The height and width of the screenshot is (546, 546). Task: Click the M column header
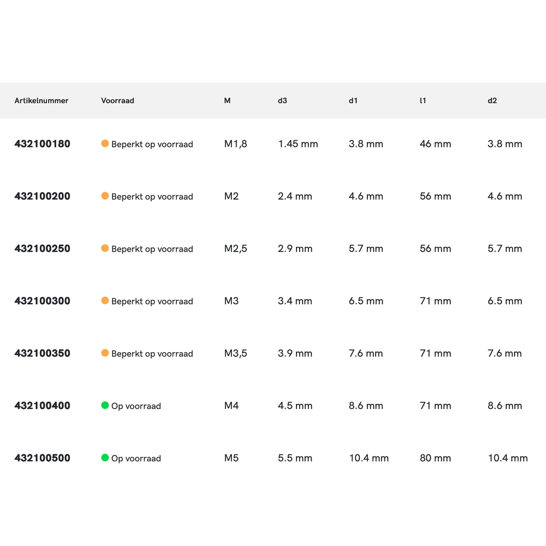227,101
